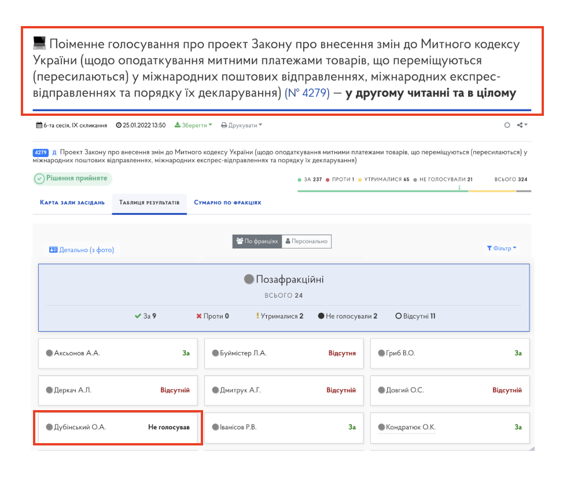Click the Не голосували 21 legend entry
574x497 pixels.
(x=443, y=180)
